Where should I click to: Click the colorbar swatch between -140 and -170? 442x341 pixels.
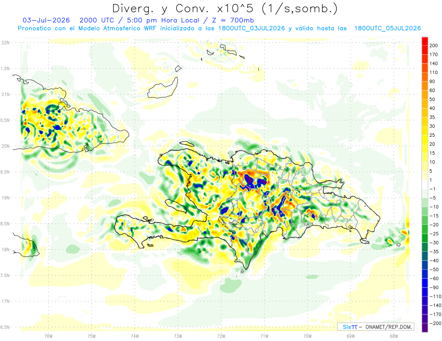pos(425,310)
